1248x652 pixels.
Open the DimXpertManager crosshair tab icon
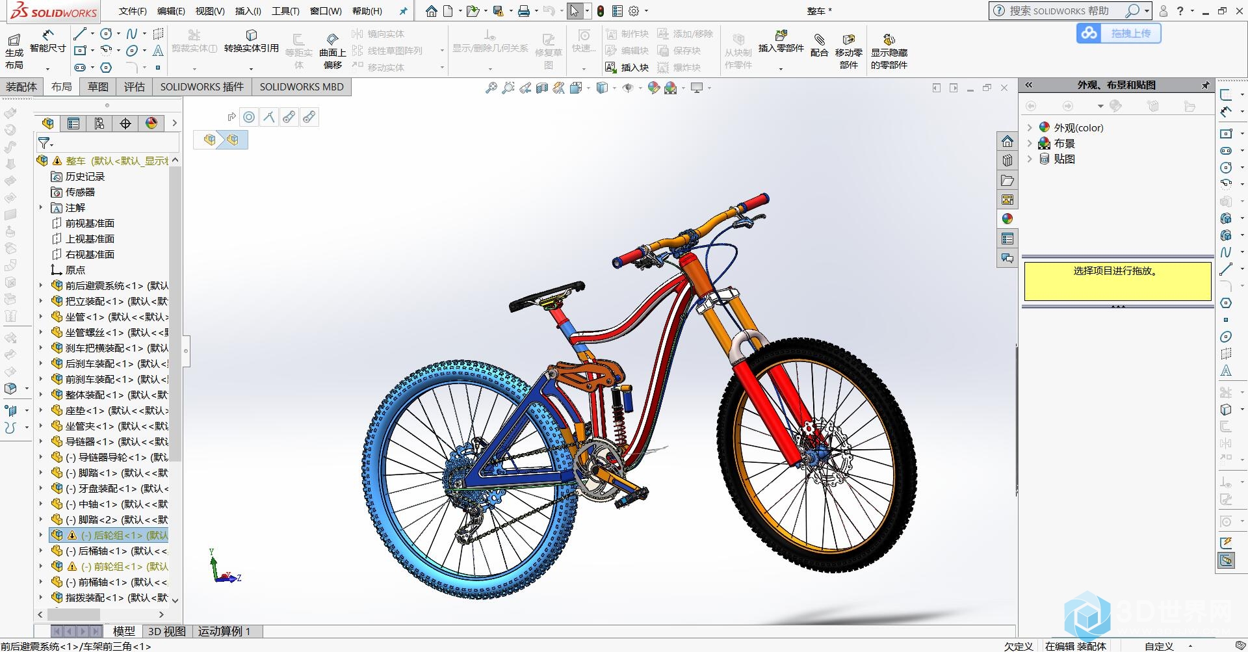click(125, 124)
